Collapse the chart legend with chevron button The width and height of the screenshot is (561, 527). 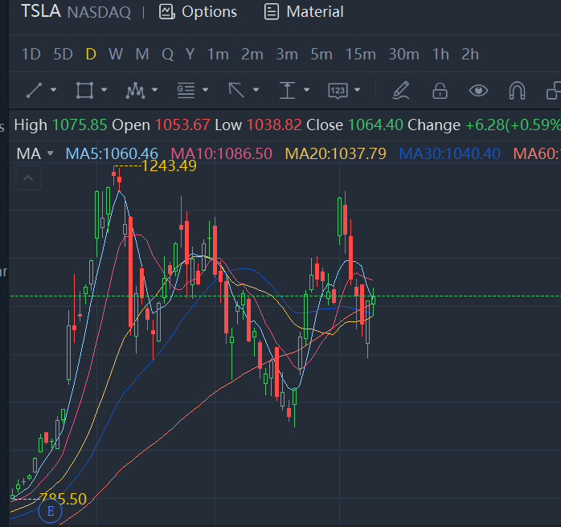pyautogui.click(x=28, y=178)
